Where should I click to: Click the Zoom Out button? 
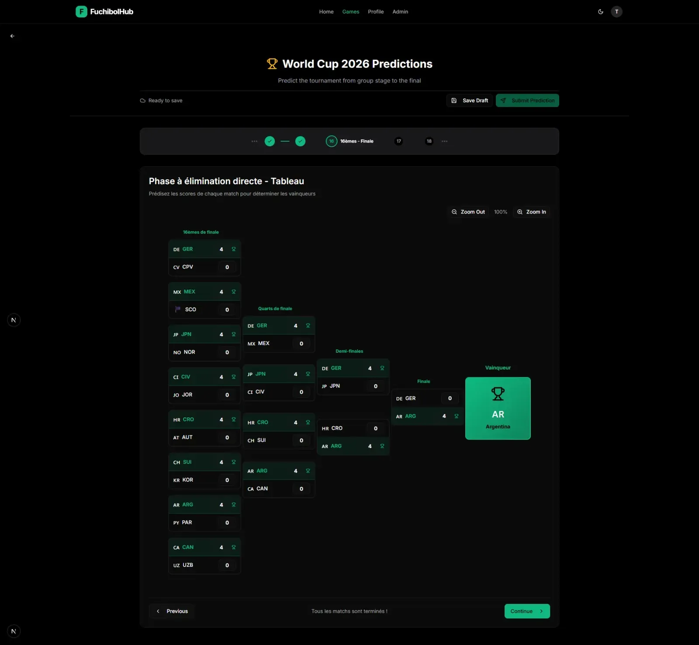click(468, 212)
